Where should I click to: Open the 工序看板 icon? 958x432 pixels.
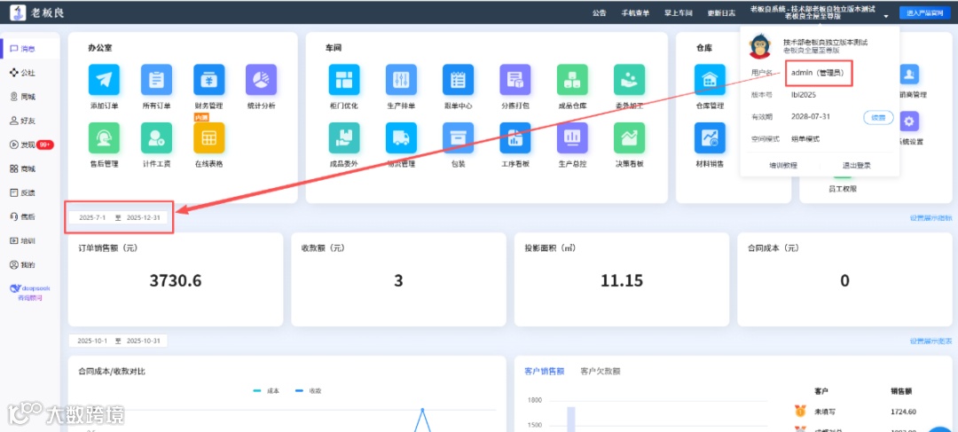point(515,137)
